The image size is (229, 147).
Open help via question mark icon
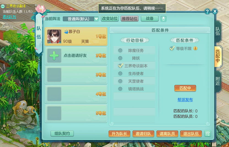(x=207, y=11)
